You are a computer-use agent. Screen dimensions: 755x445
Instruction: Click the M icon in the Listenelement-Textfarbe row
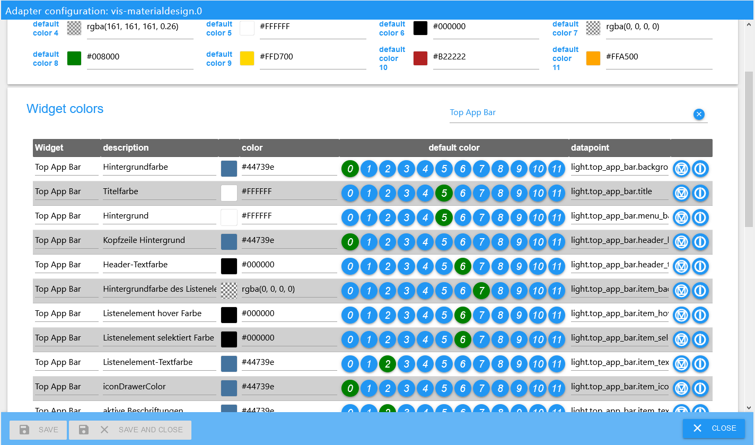681,364
